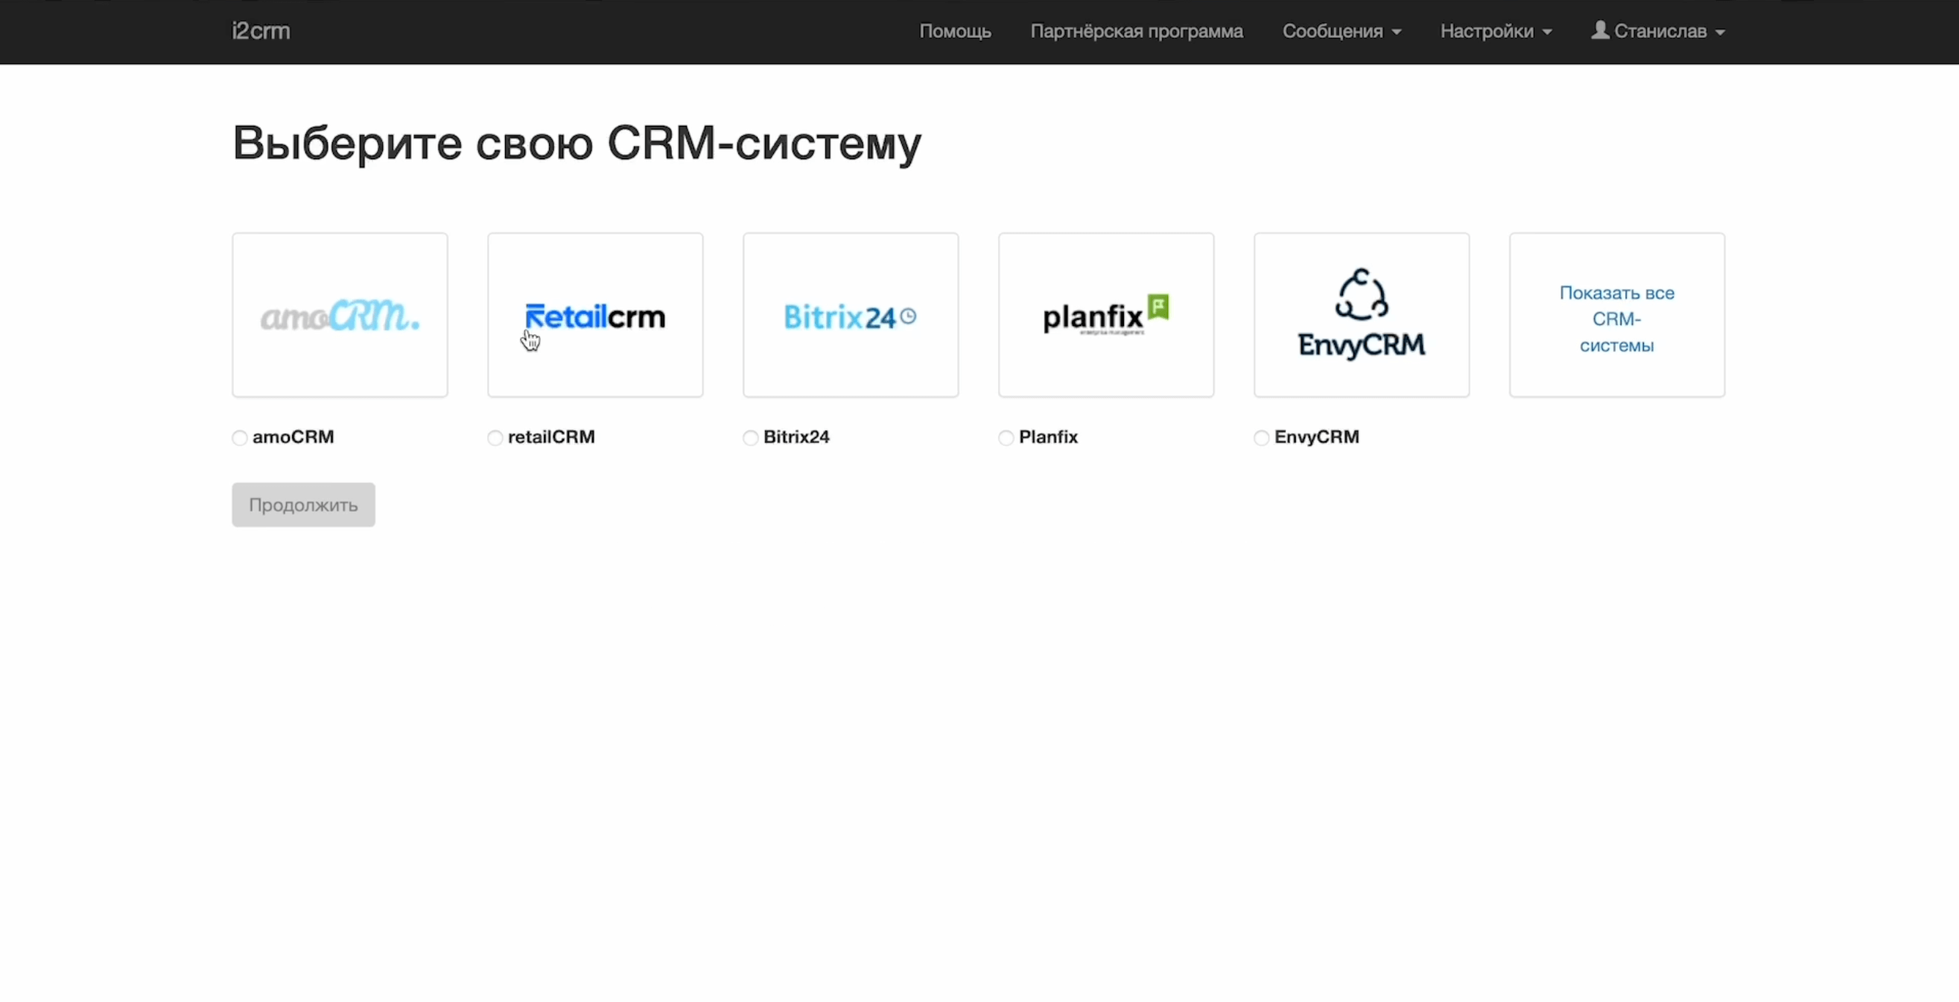Click the user profile icon near Станислав
1959x1002 pixels.
(1600, 31)
